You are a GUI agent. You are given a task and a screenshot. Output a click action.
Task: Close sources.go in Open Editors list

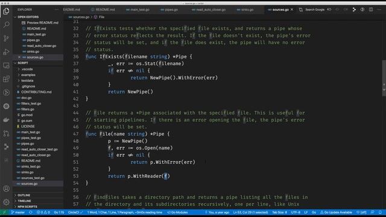19,57
